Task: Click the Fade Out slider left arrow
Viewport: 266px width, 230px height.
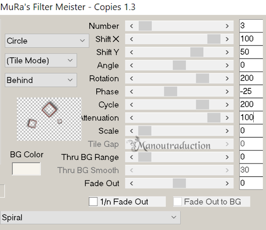Action: click(131, 183)
